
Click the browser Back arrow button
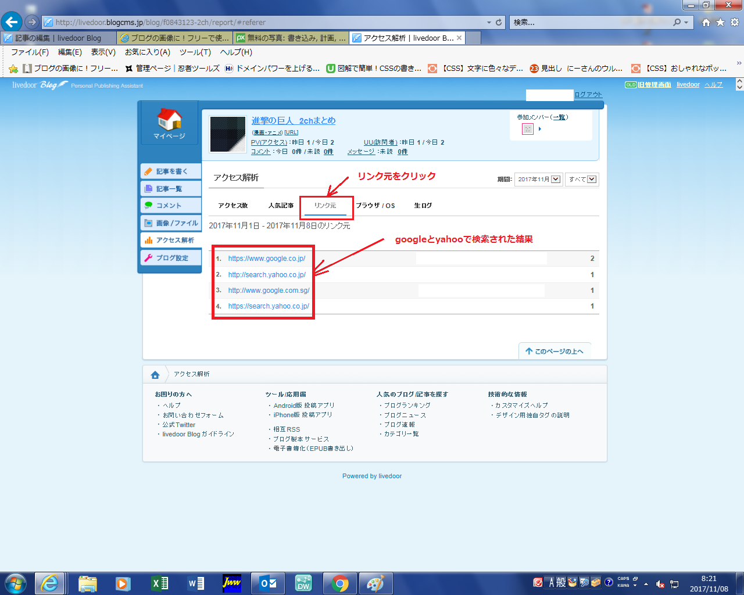click(12, 22)
